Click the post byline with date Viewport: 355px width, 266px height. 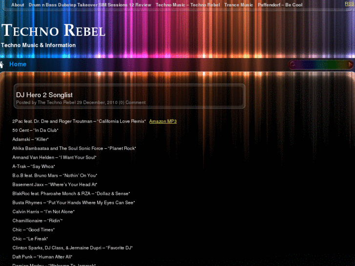coord(81,102)
